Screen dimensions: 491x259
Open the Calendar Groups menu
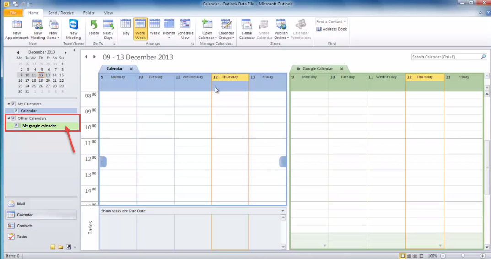(x=226, y=29)
